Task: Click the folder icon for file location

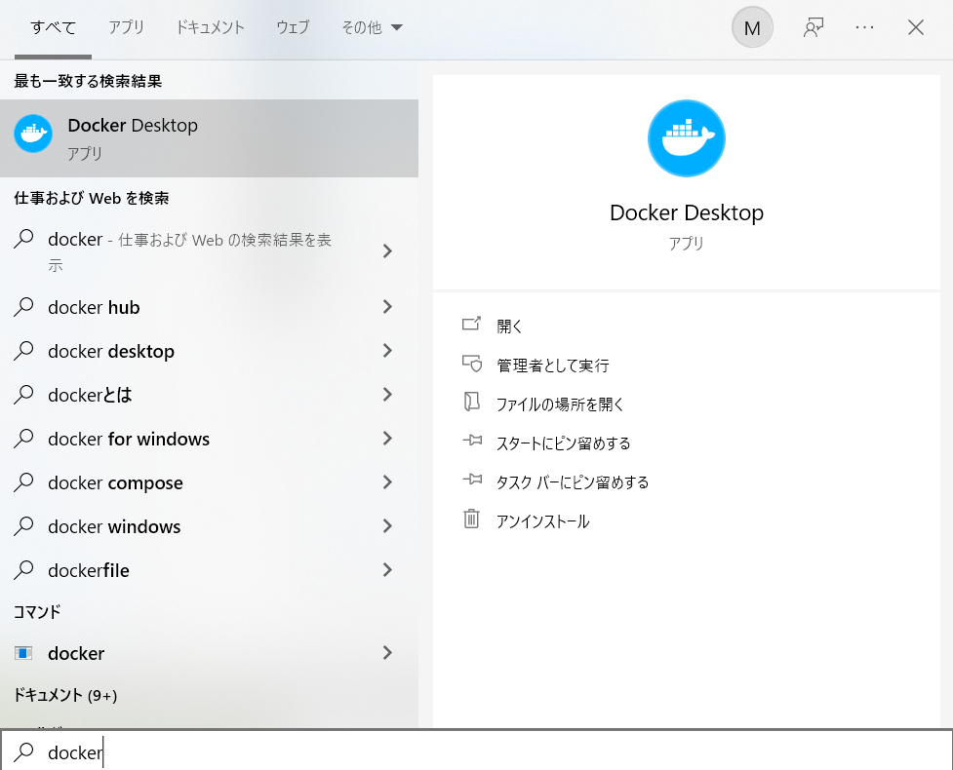Action: pyautogui.click(x=472, y=402)
